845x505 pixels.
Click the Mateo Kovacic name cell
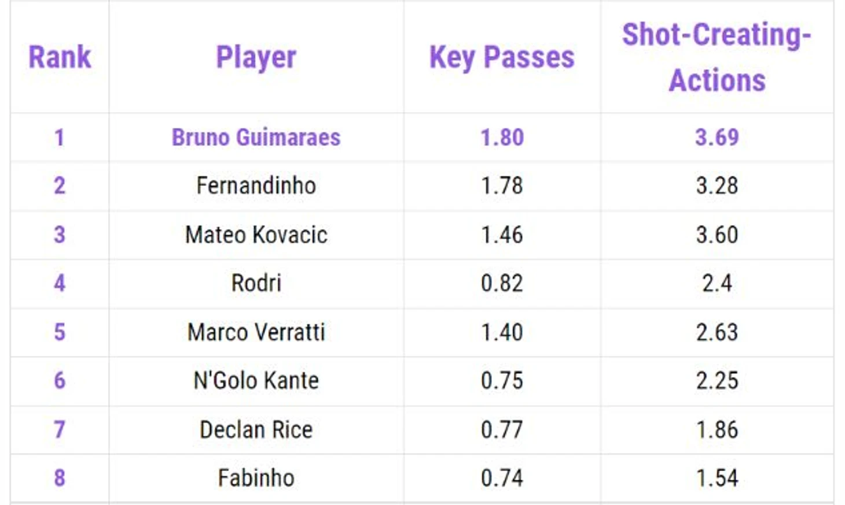click(256, 235)
